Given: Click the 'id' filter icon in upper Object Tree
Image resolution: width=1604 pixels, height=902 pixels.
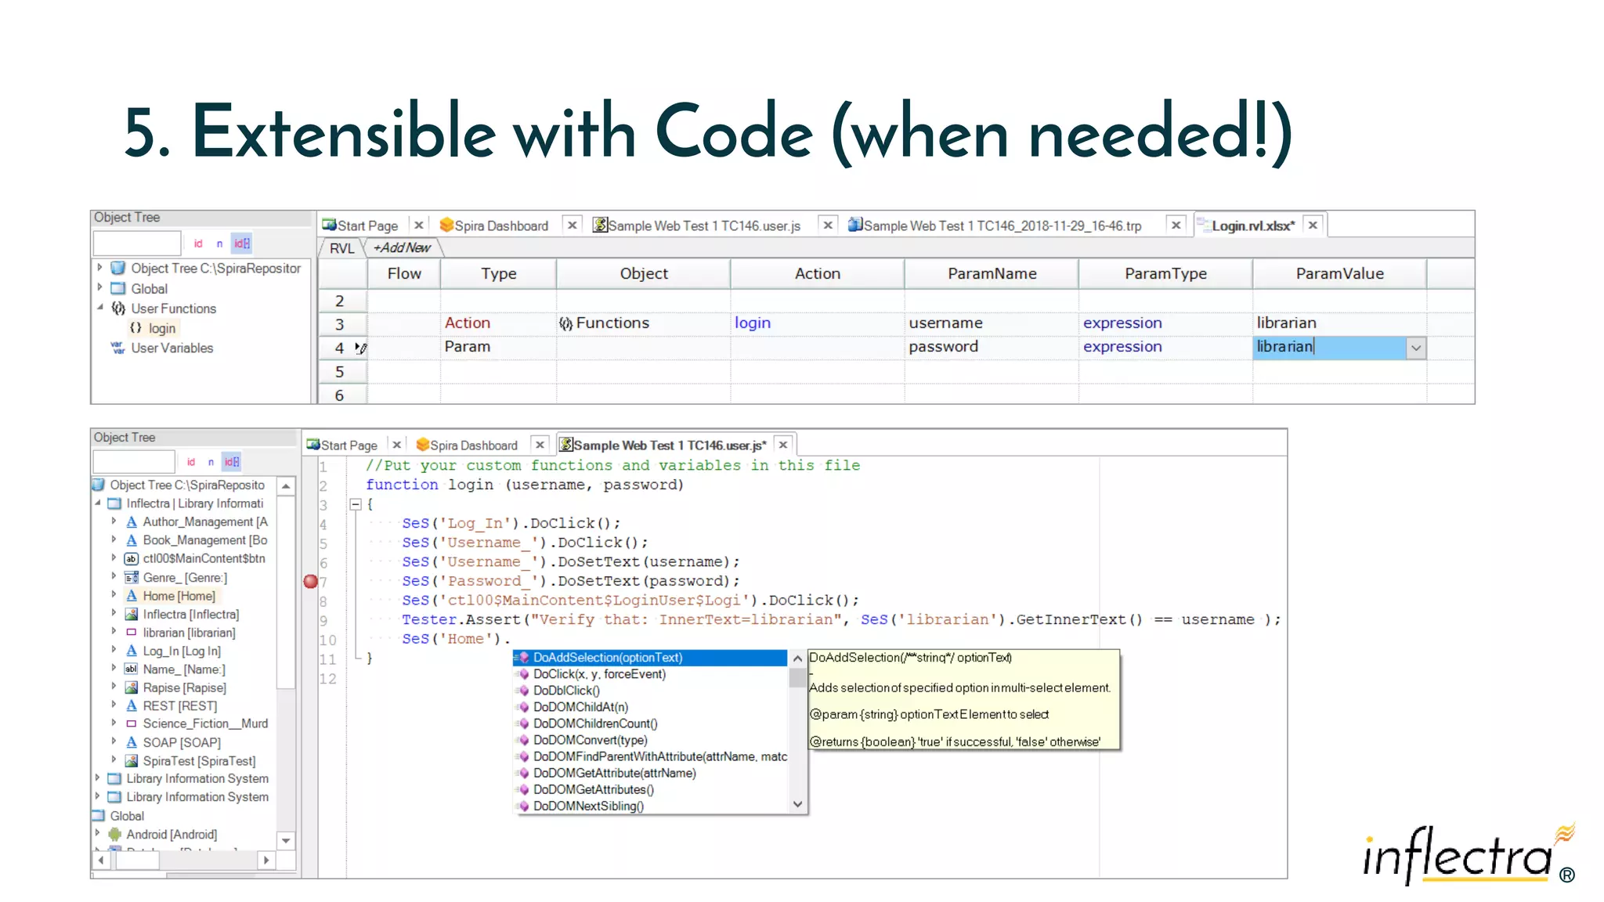Looking at the screenshot, I should click(x=198, y=244).
